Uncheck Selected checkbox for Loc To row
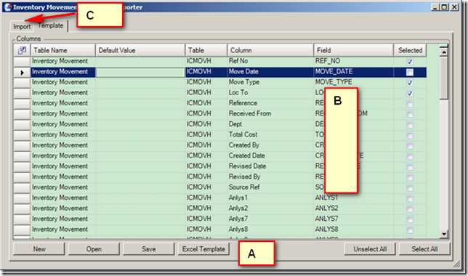Viewport: 468px width, 276px height. click(x=410, y=93)
